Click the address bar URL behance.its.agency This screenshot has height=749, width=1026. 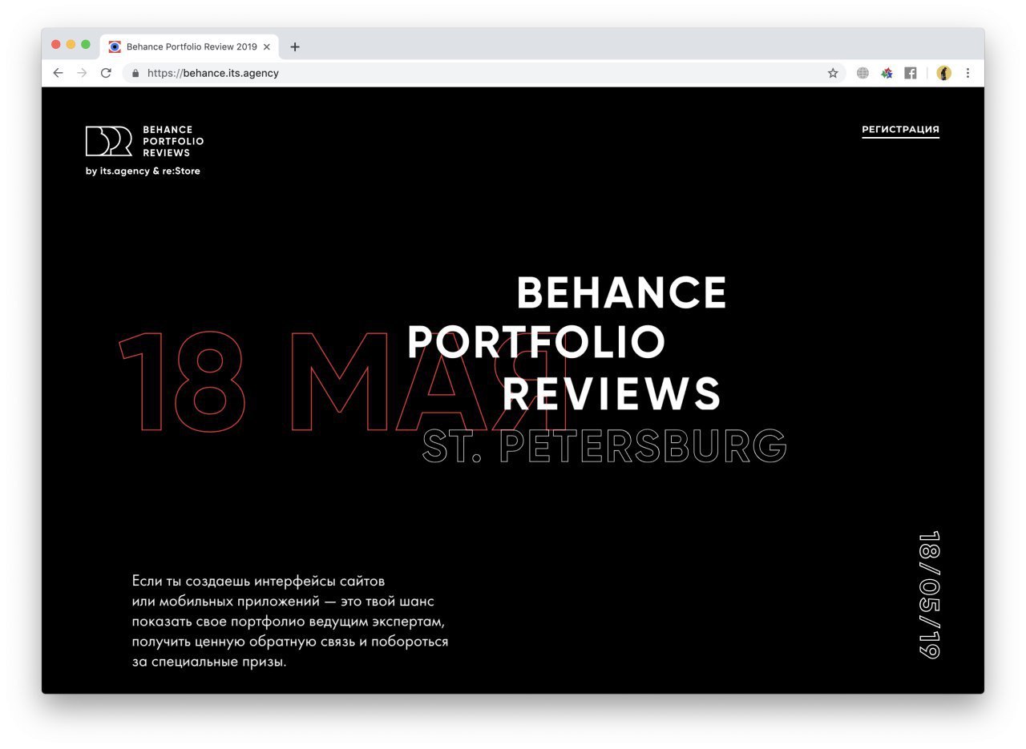point(213,73)
